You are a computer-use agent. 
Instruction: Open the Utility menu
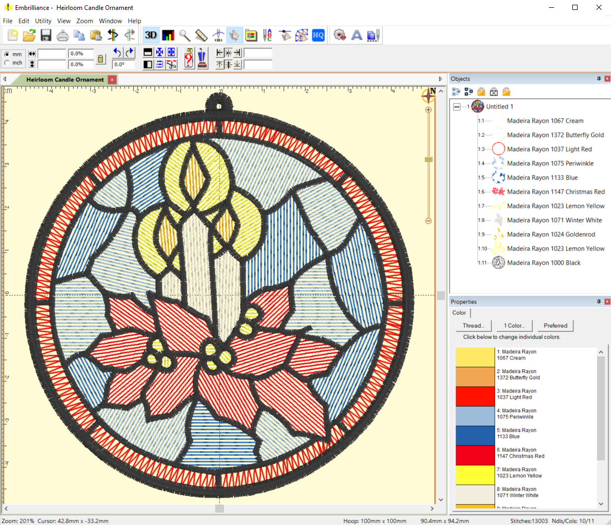43,21
